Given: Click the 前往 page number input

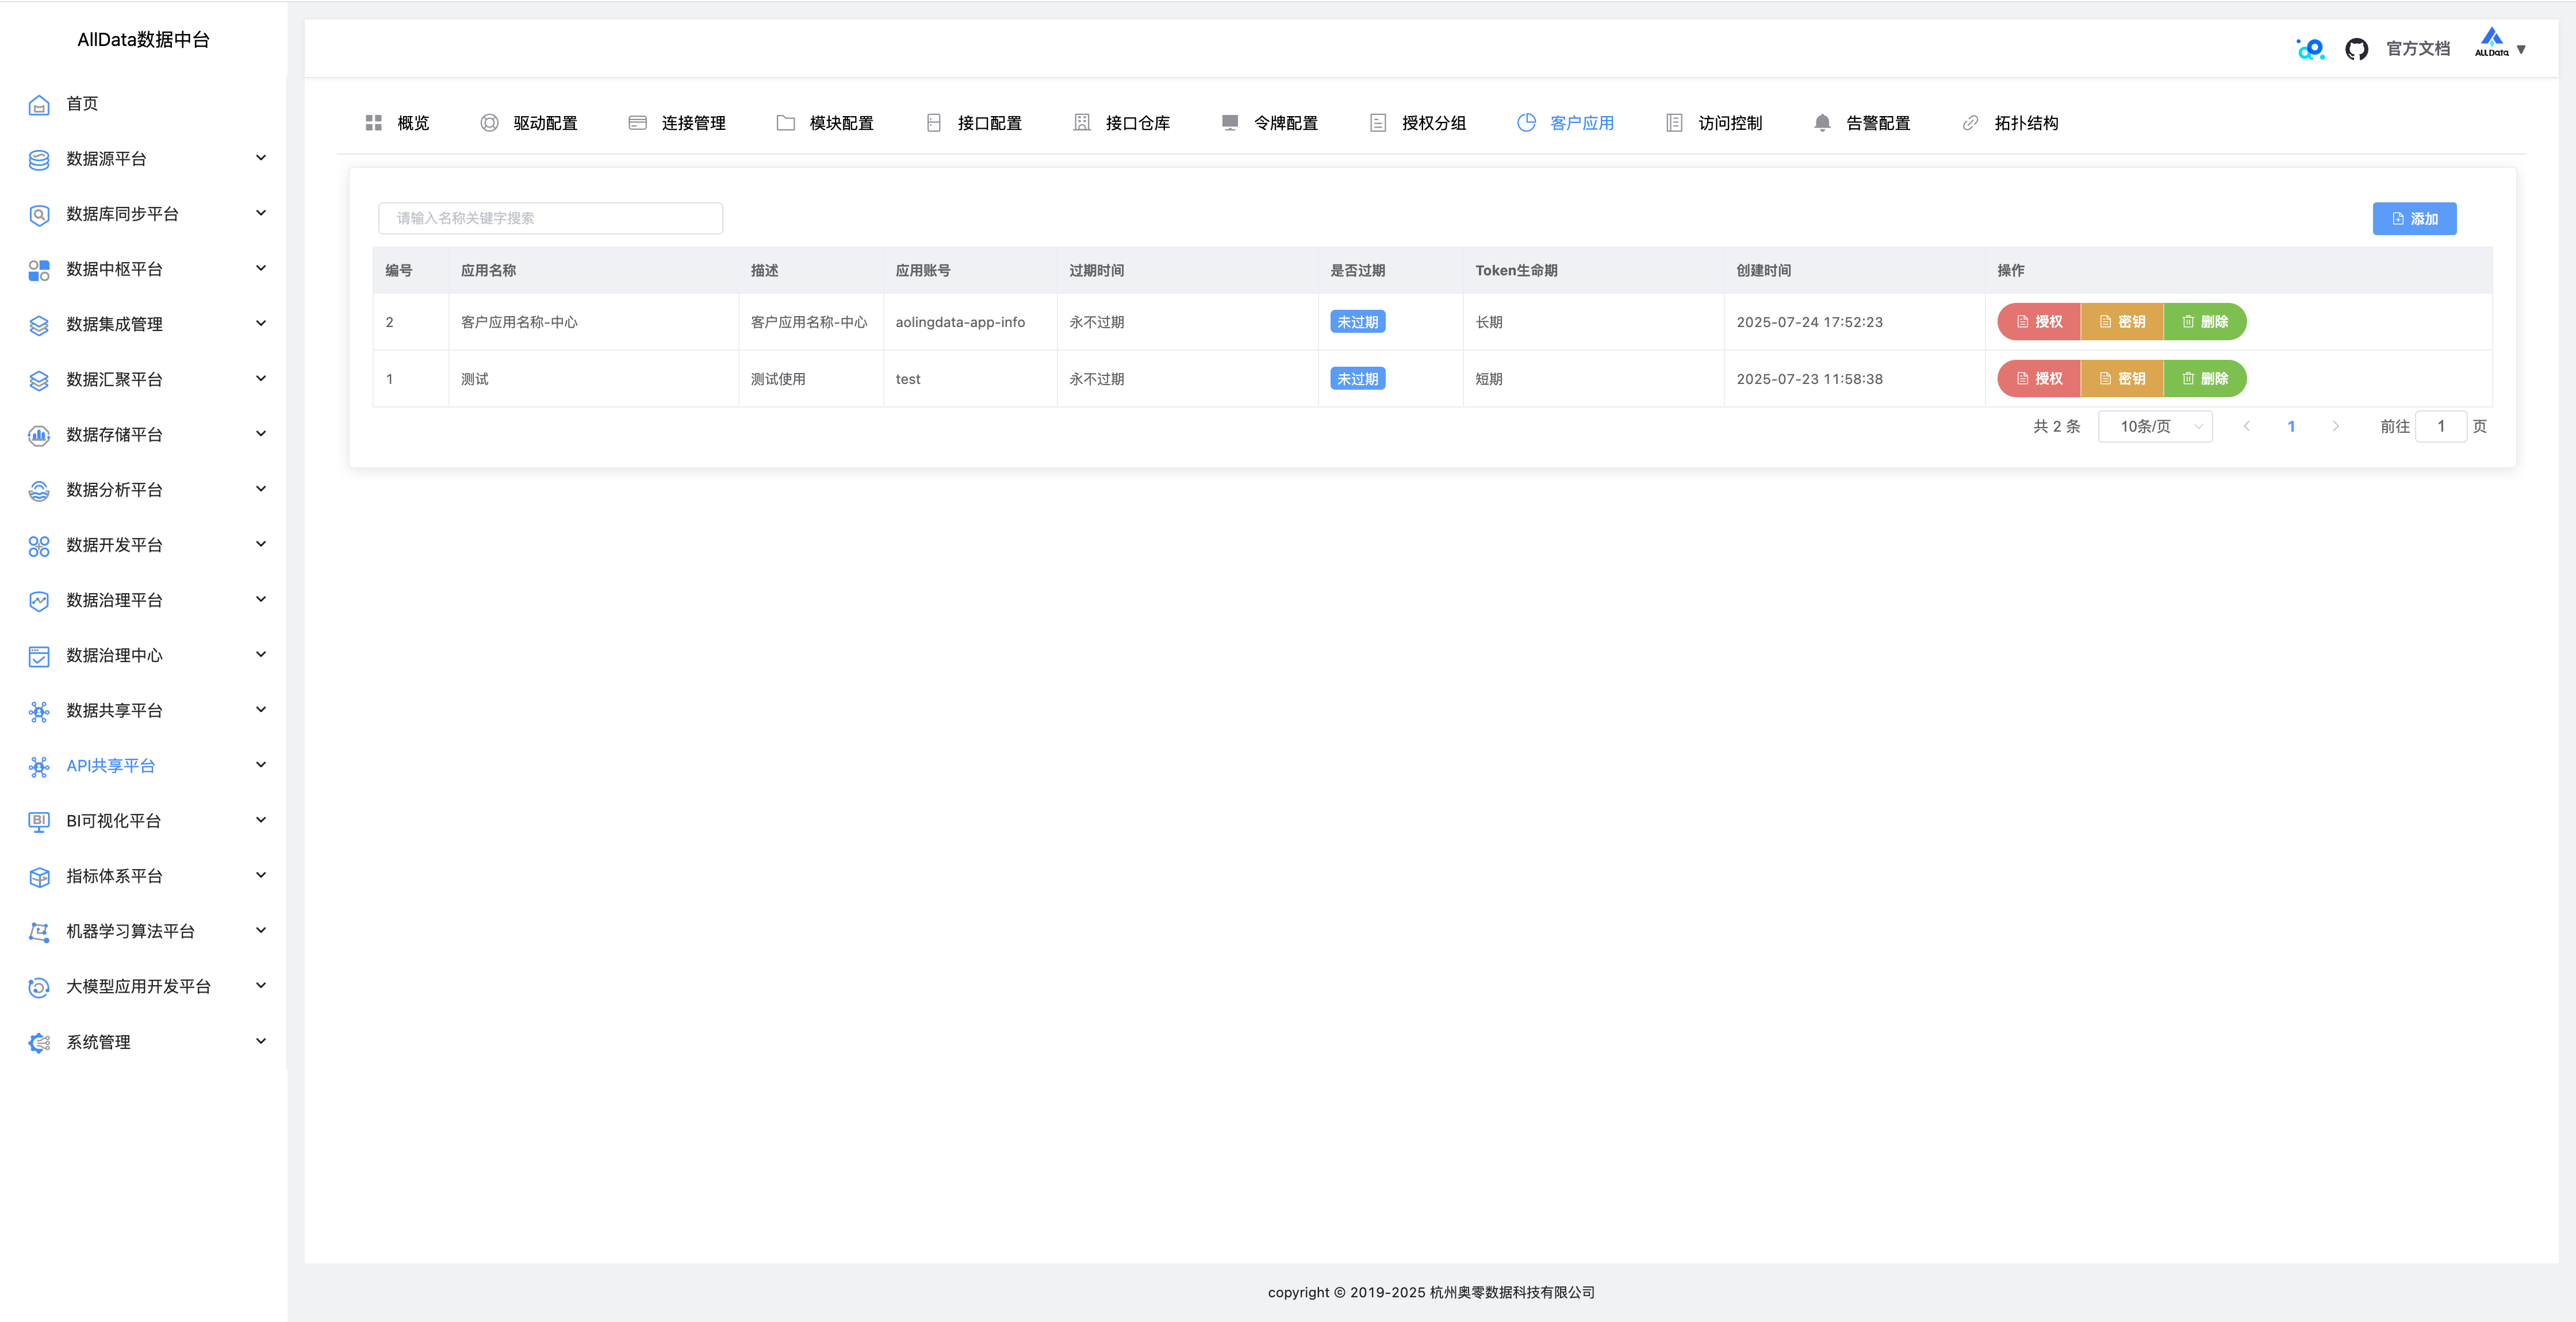Looking at the screenshot, I should coord(2440,427).
